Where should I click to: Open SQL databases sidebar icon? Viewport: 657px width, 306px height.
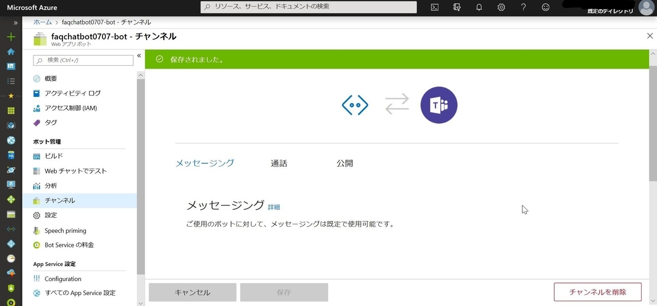pyautogui.click(x=11, y=155)
